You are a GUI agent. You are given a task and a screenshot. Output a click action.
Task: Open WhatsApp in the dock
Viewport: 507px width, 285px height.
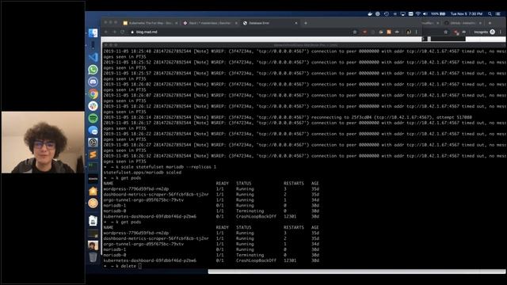click(93, 70)
